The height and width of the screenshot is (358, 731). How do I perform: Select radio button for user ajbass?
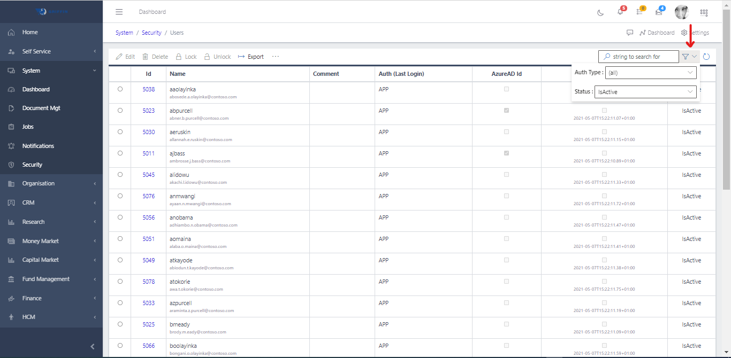point(120,153)
